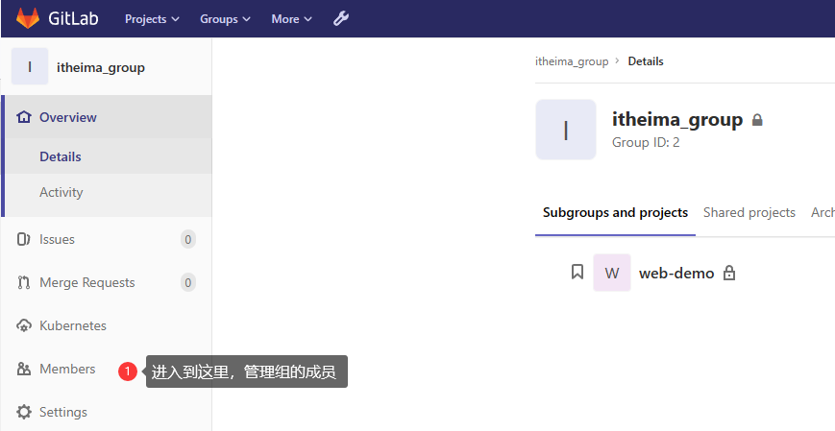Open Merge Requests in the sidebar
835x431 pixels.
[107, 282]
